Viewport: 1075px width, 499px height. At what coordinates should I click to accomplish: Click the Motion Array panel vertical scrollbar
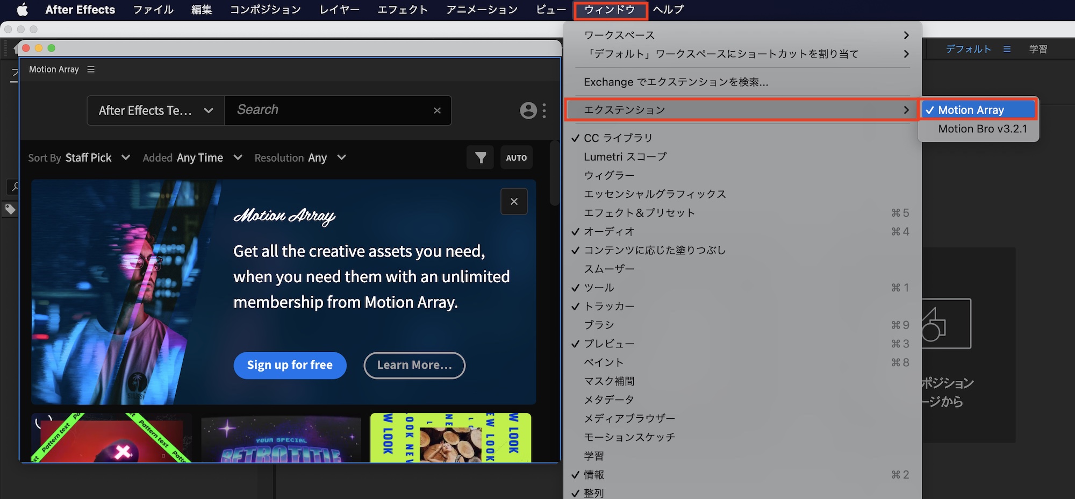tap(555, 172)
